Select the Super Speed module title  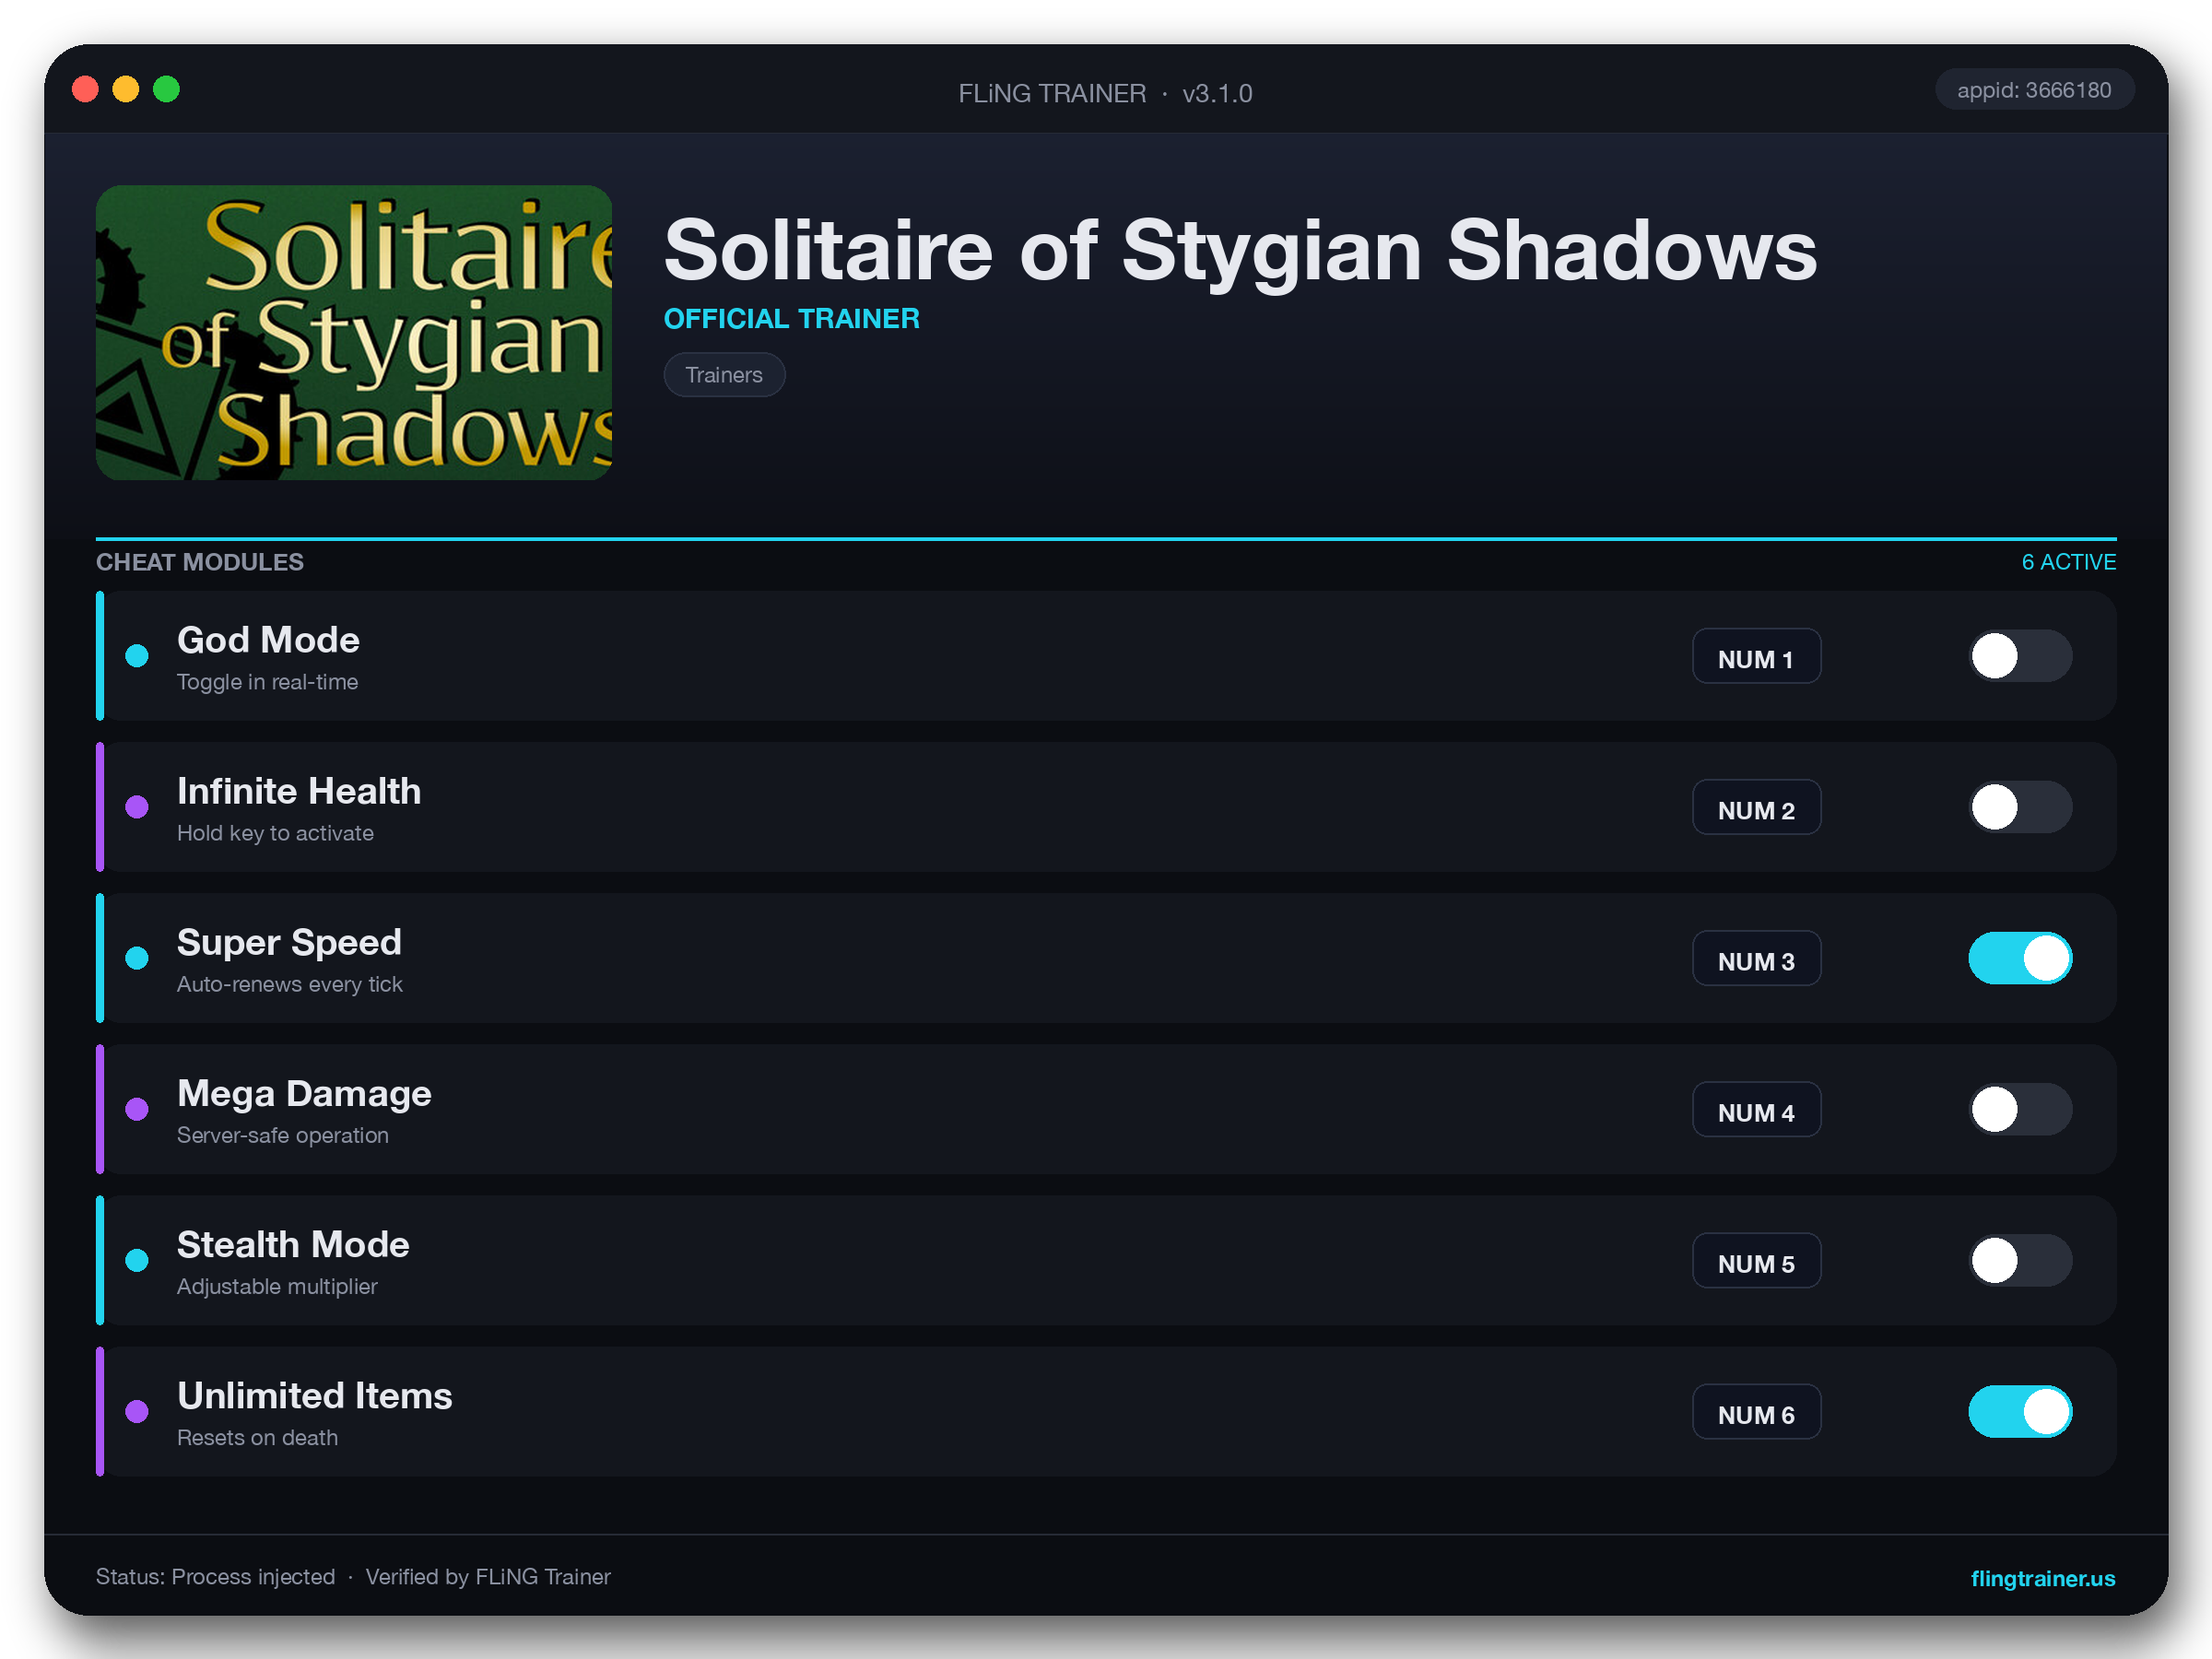click(x=289, y=942)
